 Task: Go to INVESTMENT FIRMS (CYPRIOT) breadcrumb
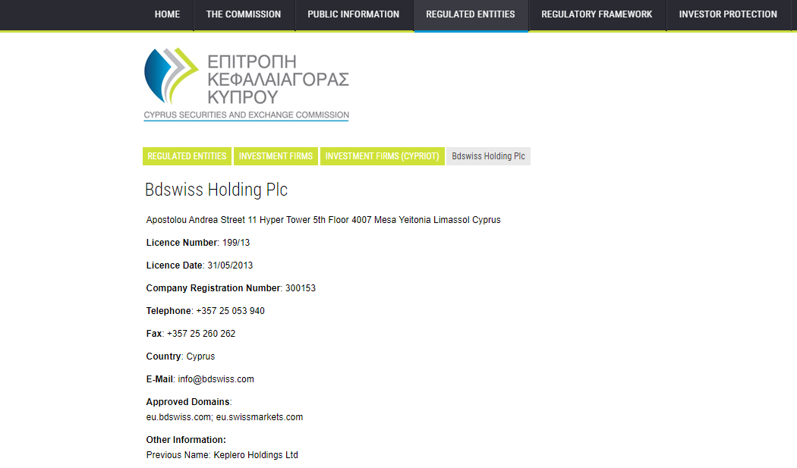coord(383,156)
